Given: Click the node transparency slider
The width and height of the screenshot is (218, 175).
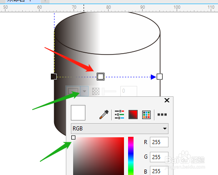Looking at the screenshot, I should tap(109, 91).
